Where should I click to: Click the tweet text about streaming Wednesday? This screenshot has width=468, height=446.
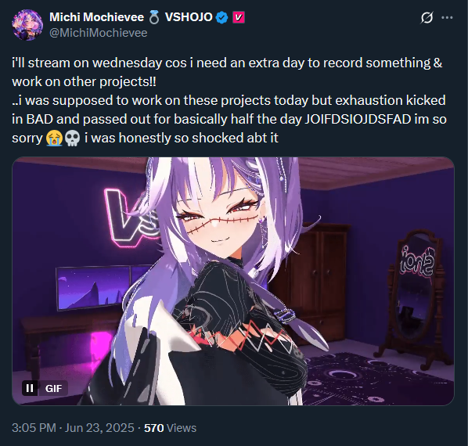[x=229, y=100]
